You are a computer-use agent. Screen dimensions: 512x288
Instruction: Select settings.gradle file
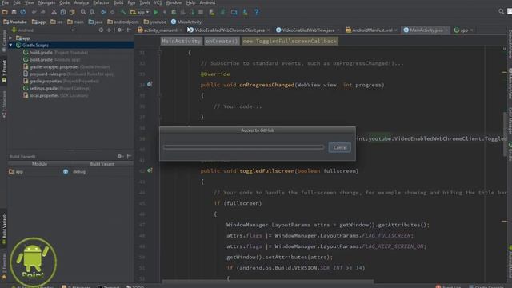[57, 88]
